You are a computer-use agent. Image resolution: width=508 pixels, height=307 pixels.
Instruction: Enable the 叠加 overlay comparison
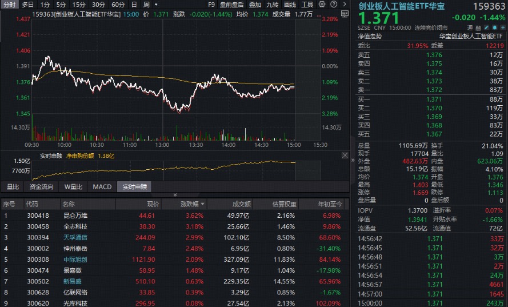[x=255, y=5]
